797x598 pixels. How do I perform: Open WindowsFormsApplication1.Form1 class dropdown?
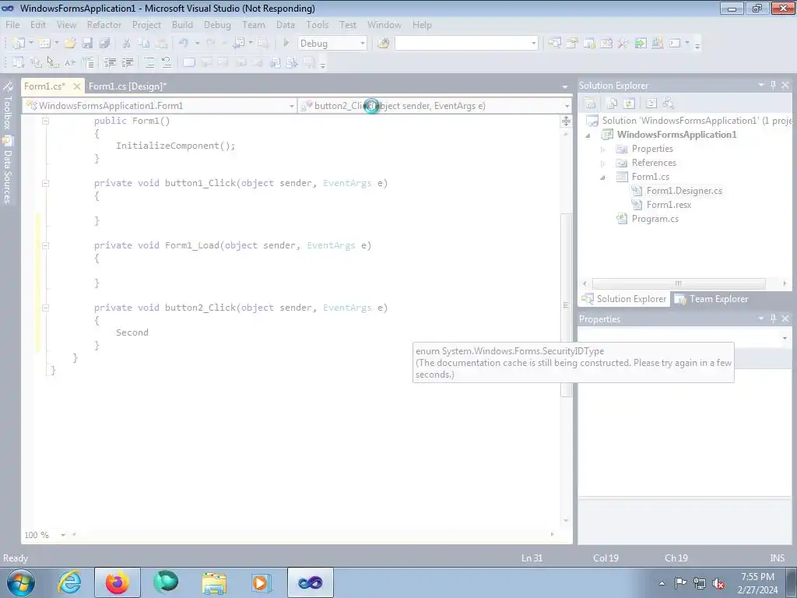[291, 106]
